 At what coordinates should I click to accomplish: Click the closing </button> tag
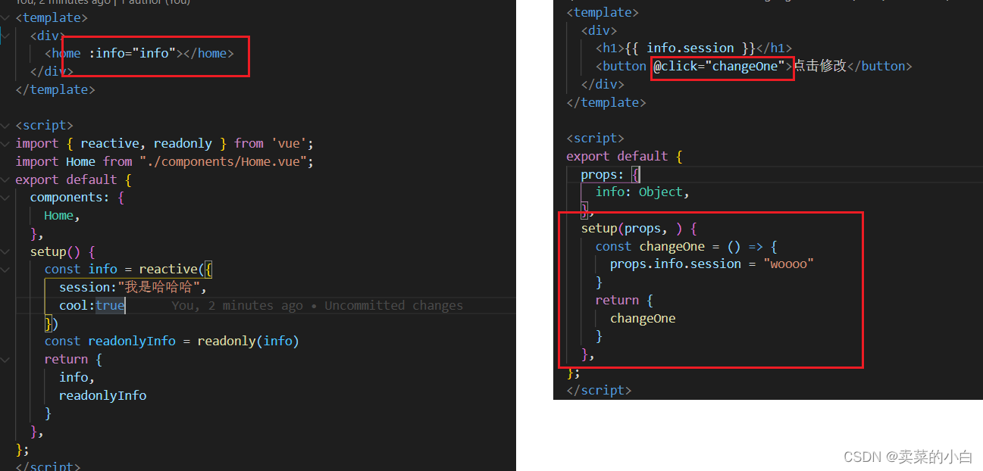pos(879,66)
